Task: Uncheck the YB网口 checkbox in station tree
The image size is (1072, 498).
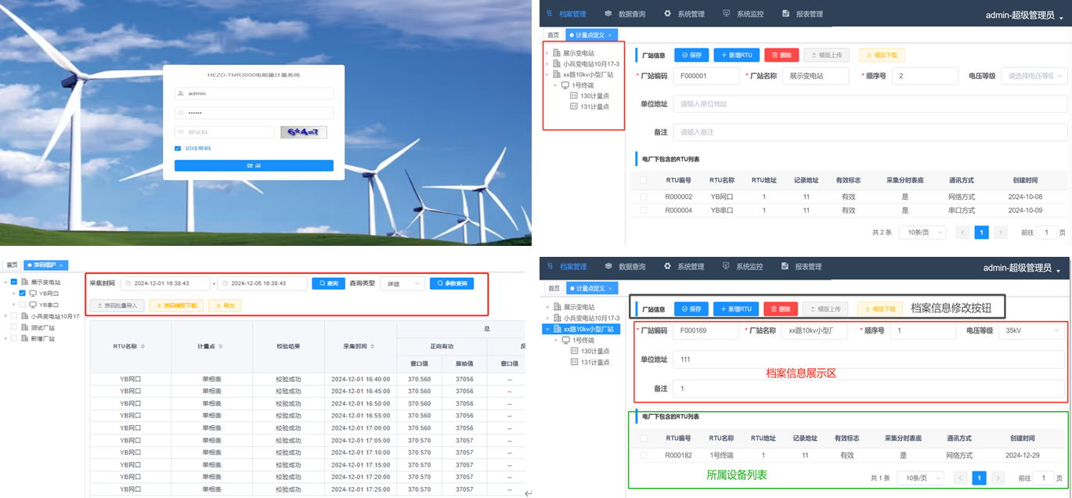Action: coord(22,294)
